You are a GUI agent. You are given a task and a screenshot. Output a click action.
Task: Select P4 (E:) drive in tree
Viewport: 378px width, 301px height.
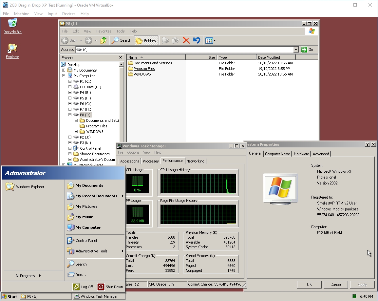tap(85, 93)
